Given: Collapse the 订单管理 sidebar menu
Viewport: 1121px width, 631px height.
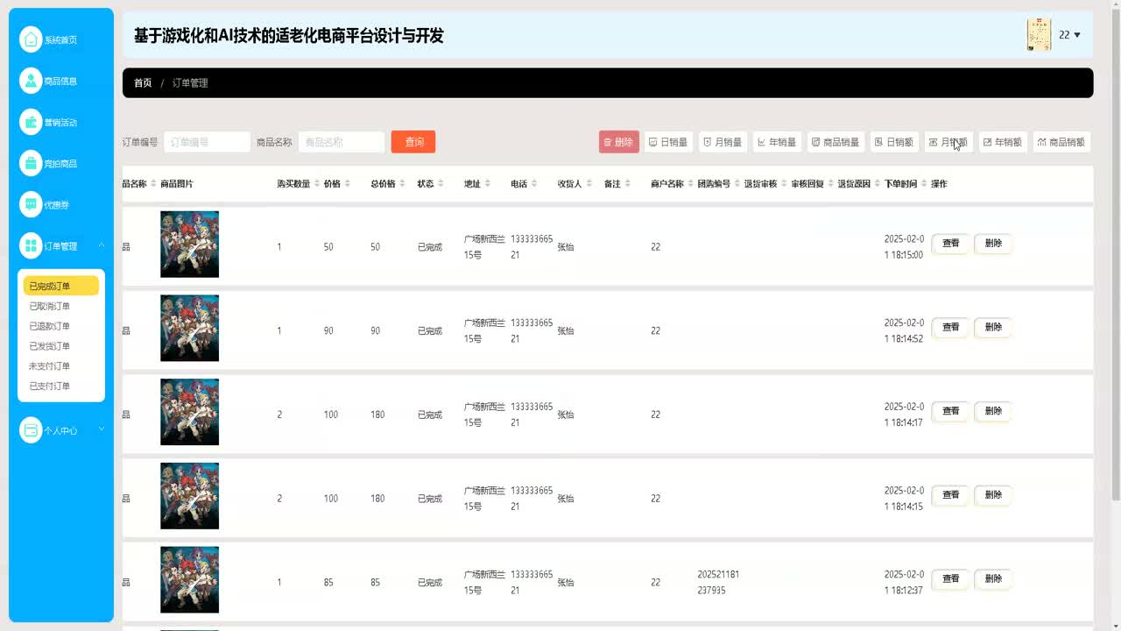Looking at the screenshot, I should 63,246.
